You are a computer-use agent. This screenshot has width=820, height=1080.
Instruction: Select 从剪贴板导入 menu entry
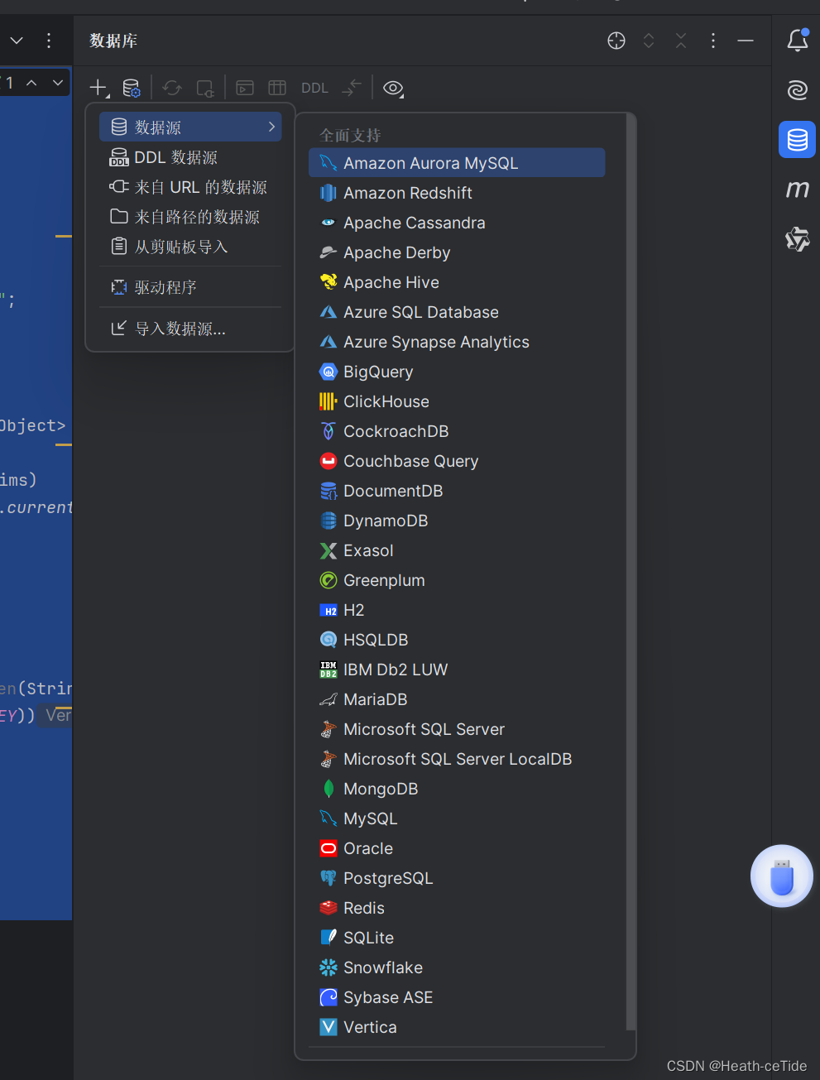coord(190,247)
